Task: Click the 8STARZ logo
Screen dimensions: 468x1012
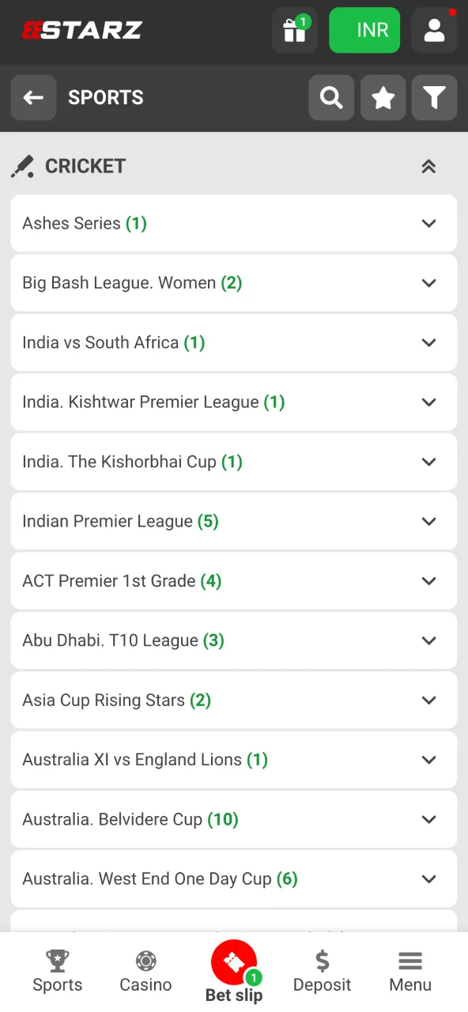Action: point(81,30)
